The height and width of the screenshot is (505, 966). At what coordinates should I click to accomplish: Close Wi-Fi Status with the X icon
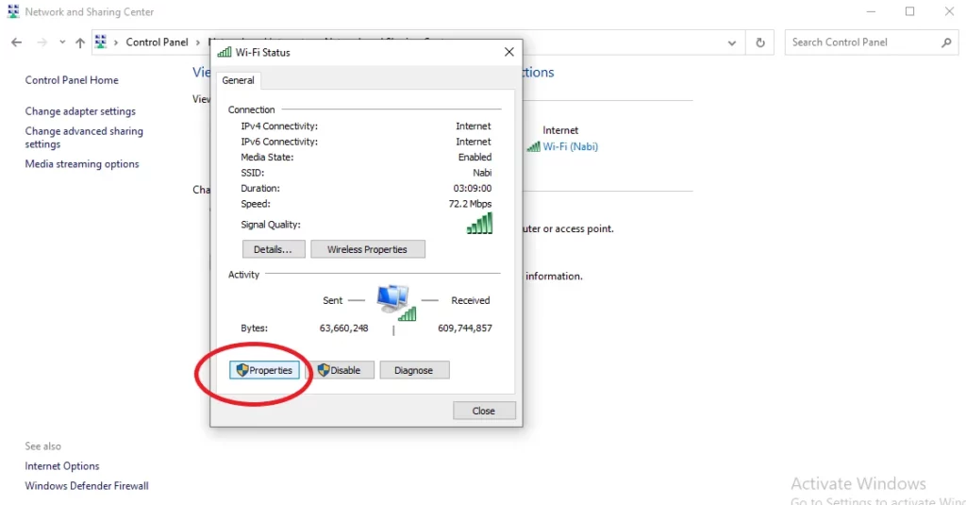pos(508,53)
